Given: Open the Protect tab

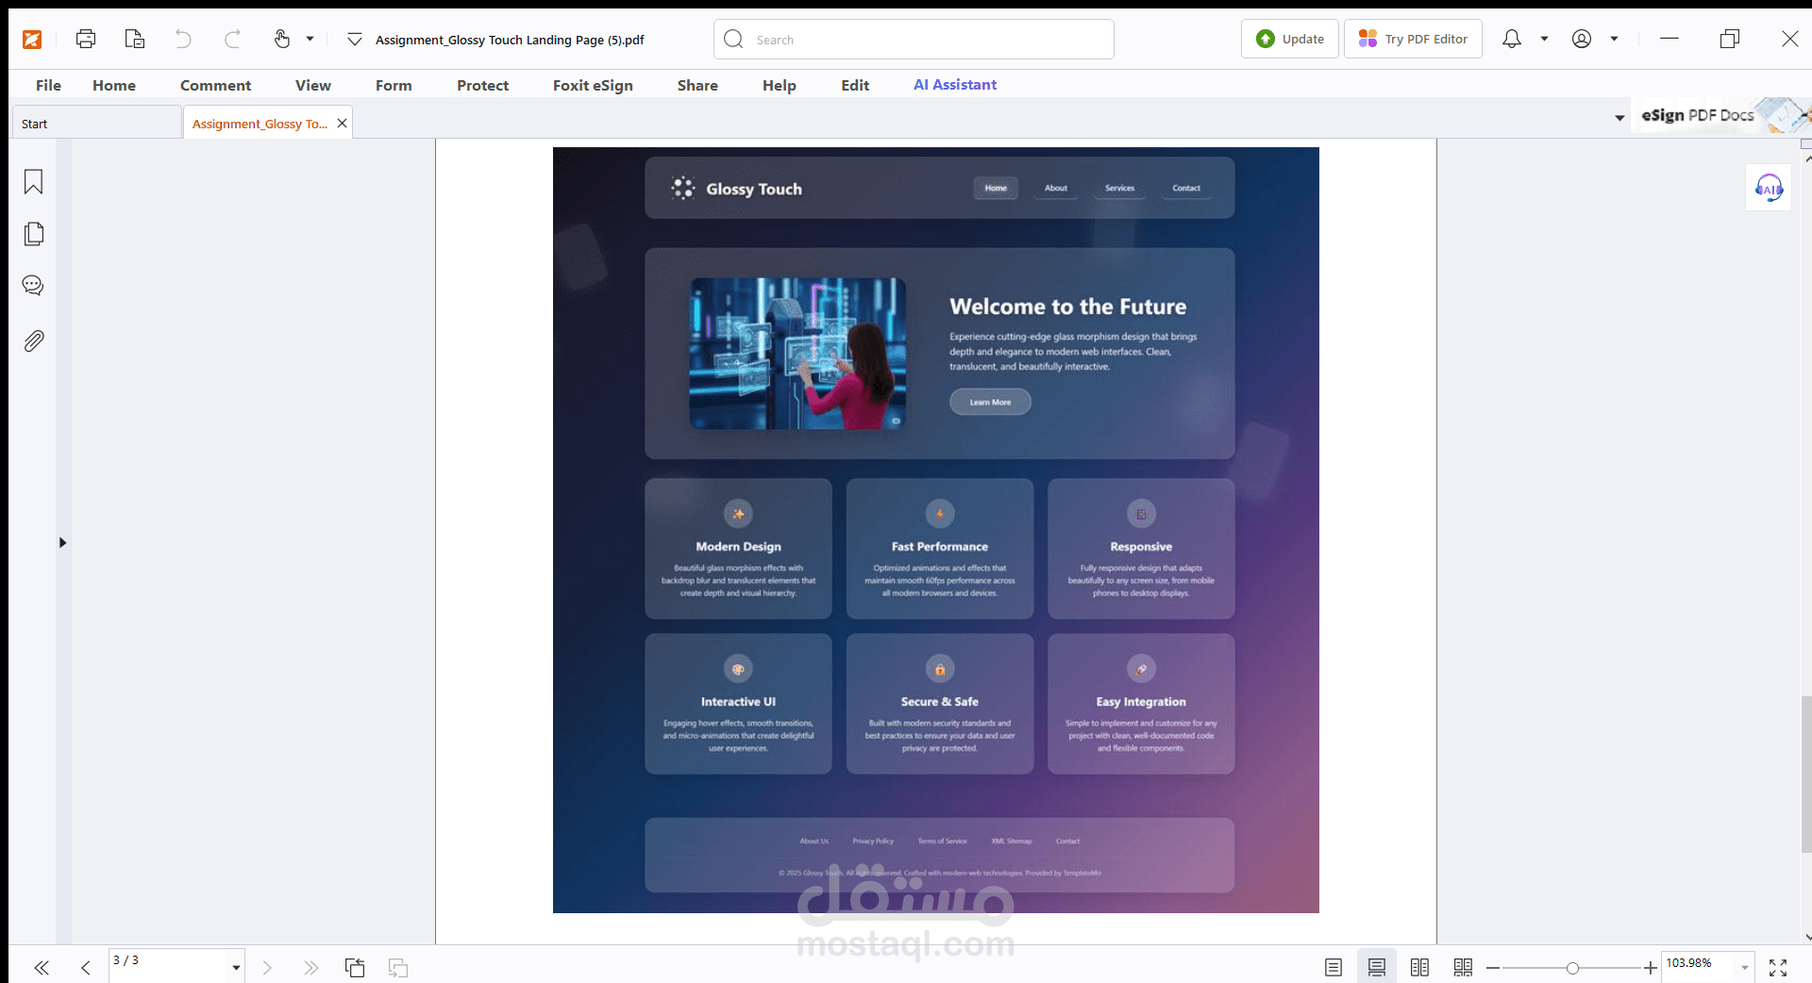Looking at the screenshot, I should (x=482, y=85).
